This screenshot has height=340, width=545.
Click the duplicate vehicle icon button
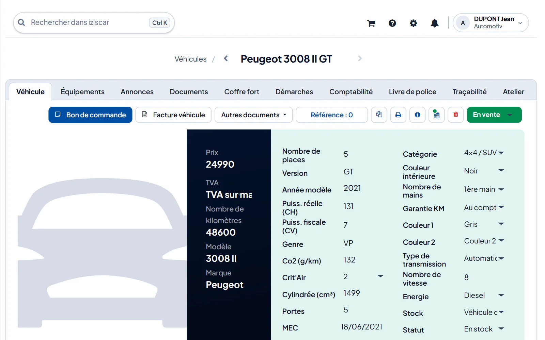pyautogui.click(x=379, y=115)
